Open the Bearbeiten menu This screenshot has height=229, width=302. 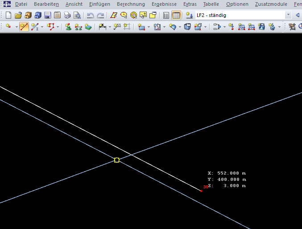[46, 4]
